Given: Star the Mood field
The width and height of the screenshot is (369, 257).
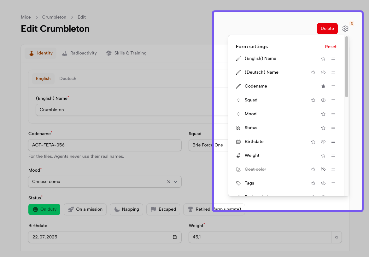Looking at the screenshot, I should pyautogui.click(x=323, y=114).
